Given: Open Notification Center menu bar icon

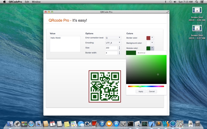Looking at the screenshot, I should pos(202,2).
